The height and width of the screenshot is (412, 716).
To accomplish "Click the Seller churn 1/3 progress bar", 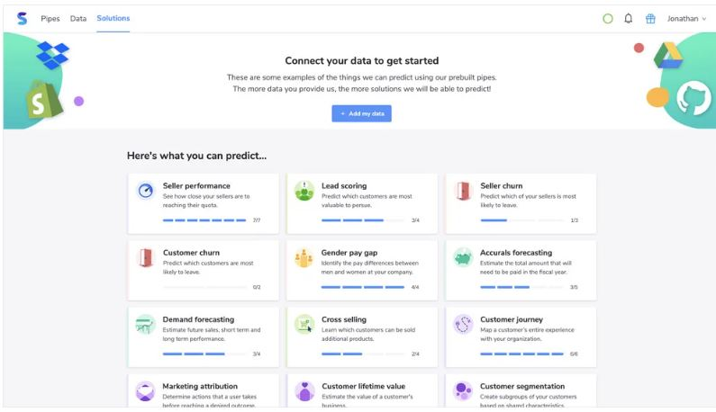I will 522,220.
